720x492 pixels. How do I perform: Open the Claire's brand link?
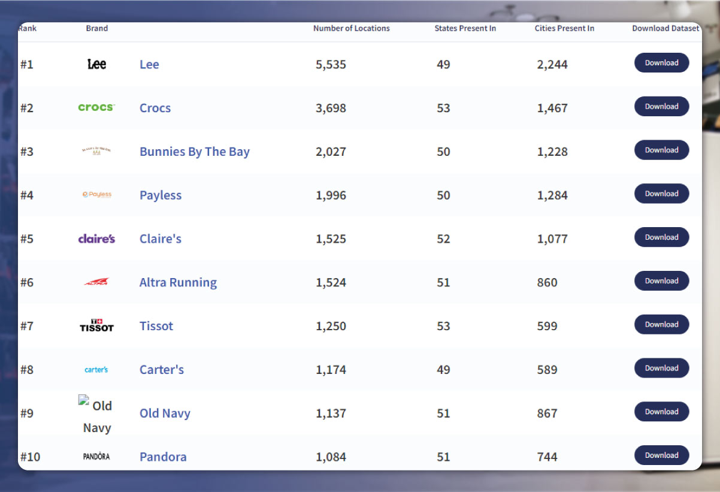point(161,239)
